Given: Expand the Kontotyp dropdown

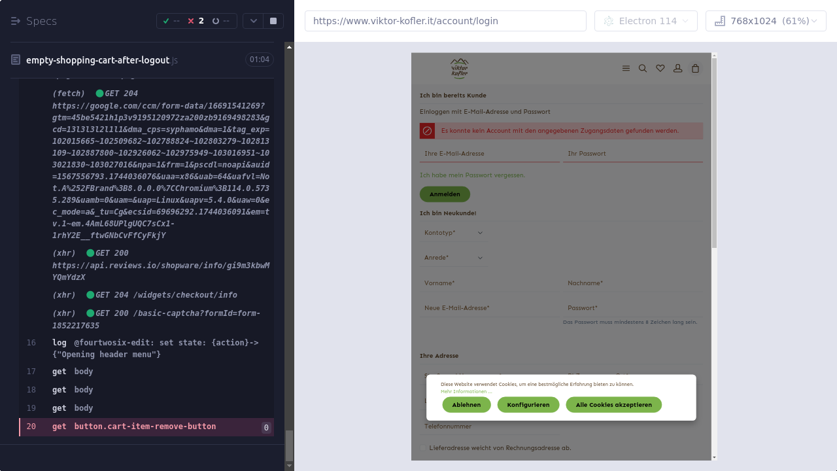Looking at the screenshot, I should click(x=453, y=233).
